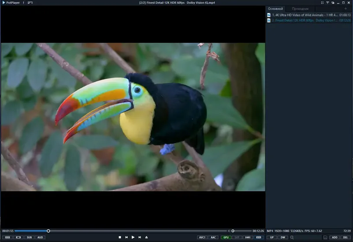Click the pin always-on-top icon
This screenshot has width=353, height=242.
click(x=327, y=3)
